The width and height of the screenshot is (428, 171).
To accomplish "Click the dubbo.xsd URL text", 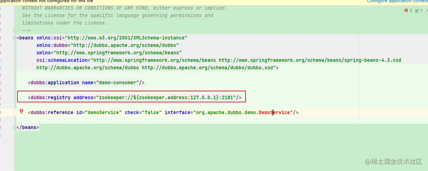I will pyautogui.click(x=207, y=68).
